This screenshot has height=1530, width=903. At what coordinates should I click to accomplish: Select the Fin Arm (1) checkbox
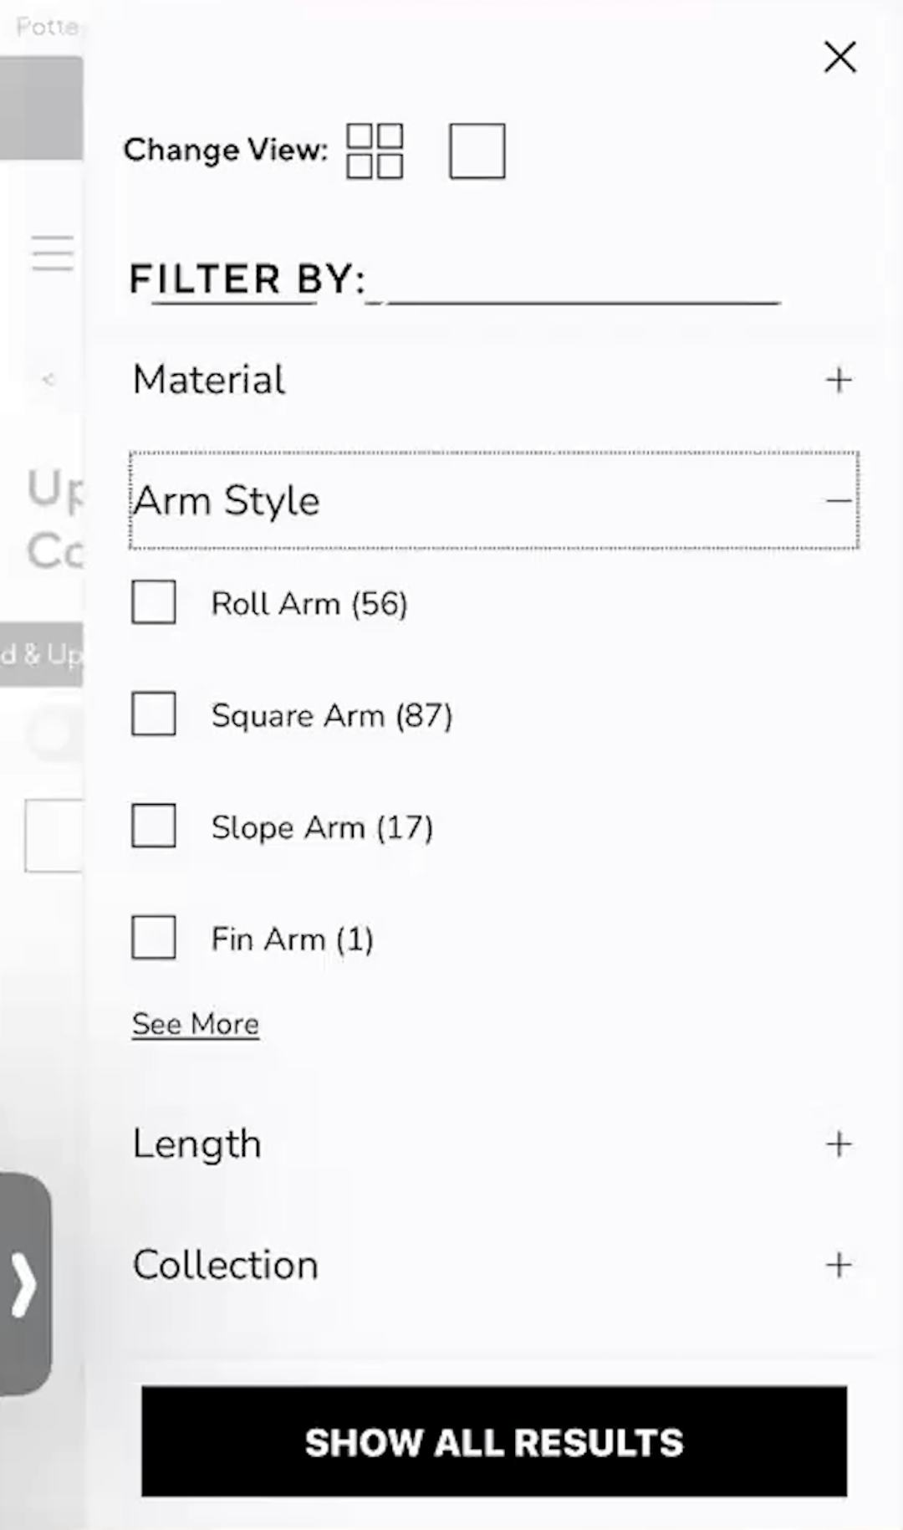tap(153, 937)
